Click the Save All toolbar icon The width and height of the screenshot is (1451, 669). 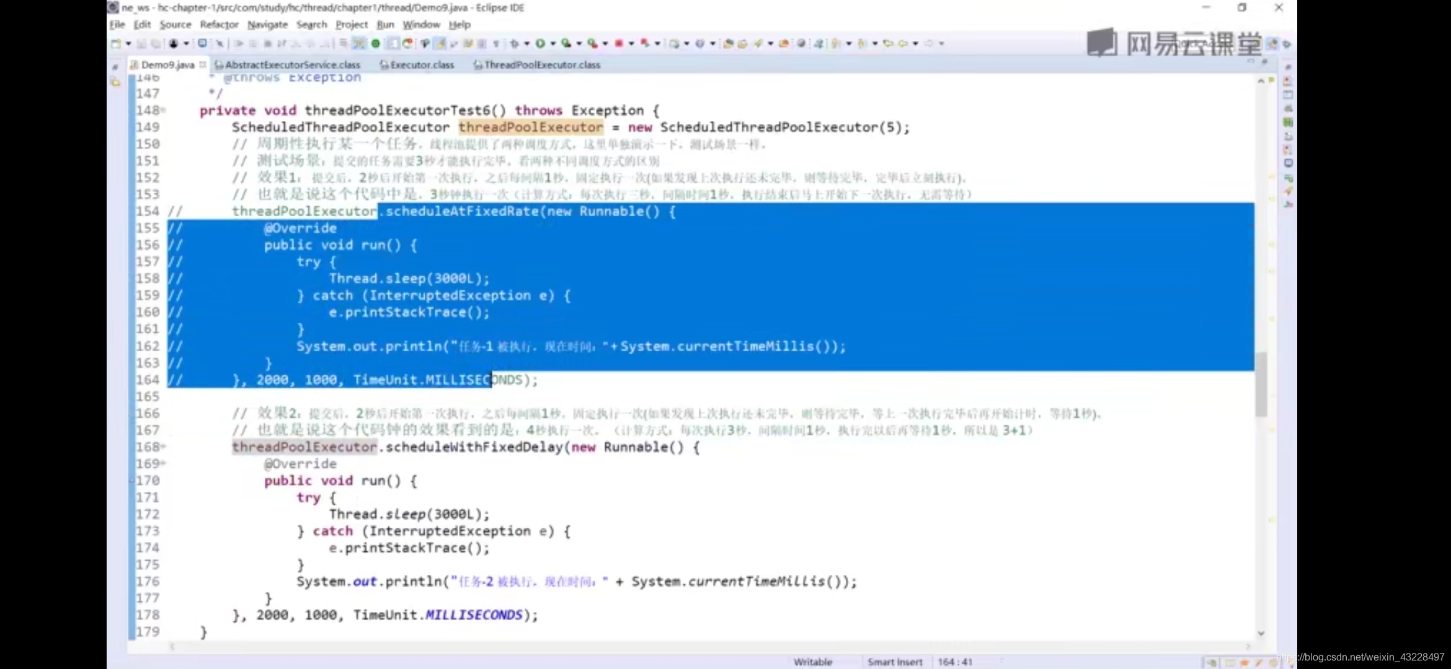click(x=156, y=43)
